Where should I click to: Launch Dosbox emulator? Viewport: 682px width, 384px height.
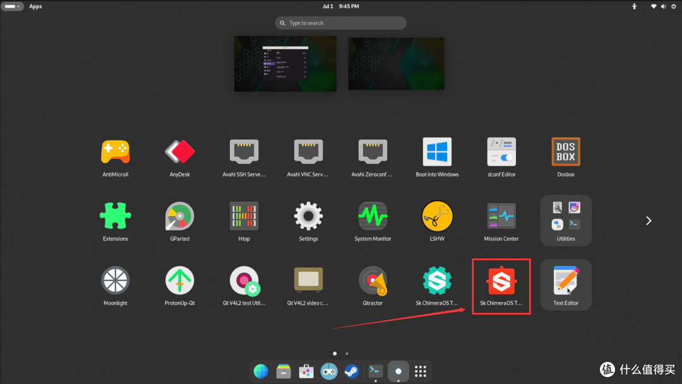566,153
